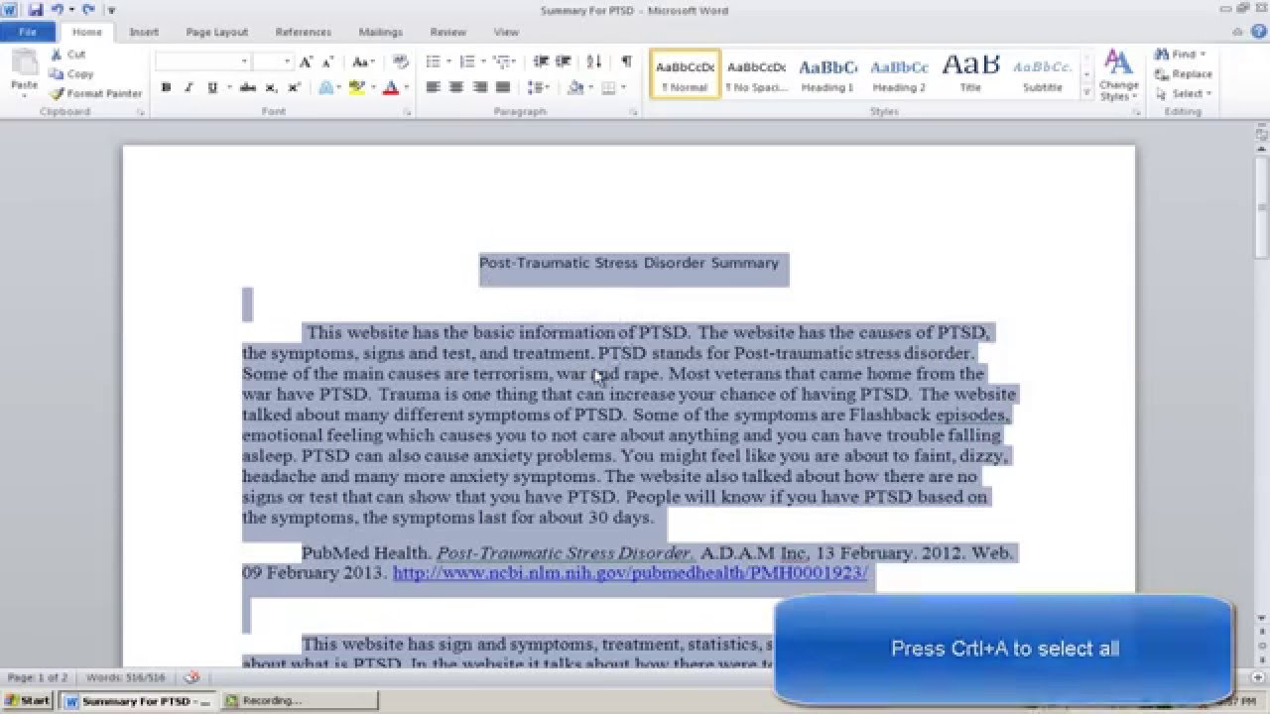Click Save in Quick Access Toolbar
Screen dimensions: 1270x714
(x=36, y=10)
